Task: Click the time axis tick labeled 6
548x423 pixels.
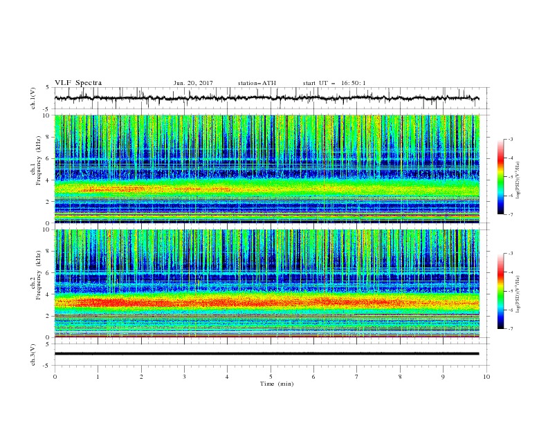Action: (313, 377)
